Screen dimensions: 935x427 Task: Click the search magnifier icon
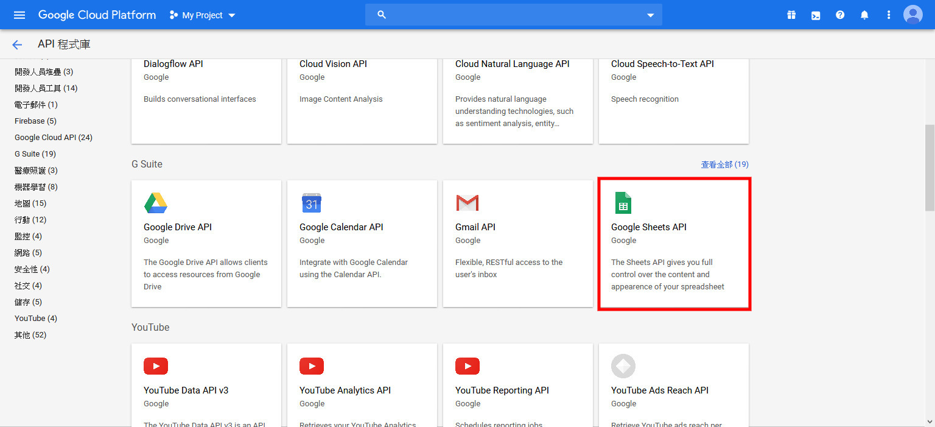coord(382,15)
